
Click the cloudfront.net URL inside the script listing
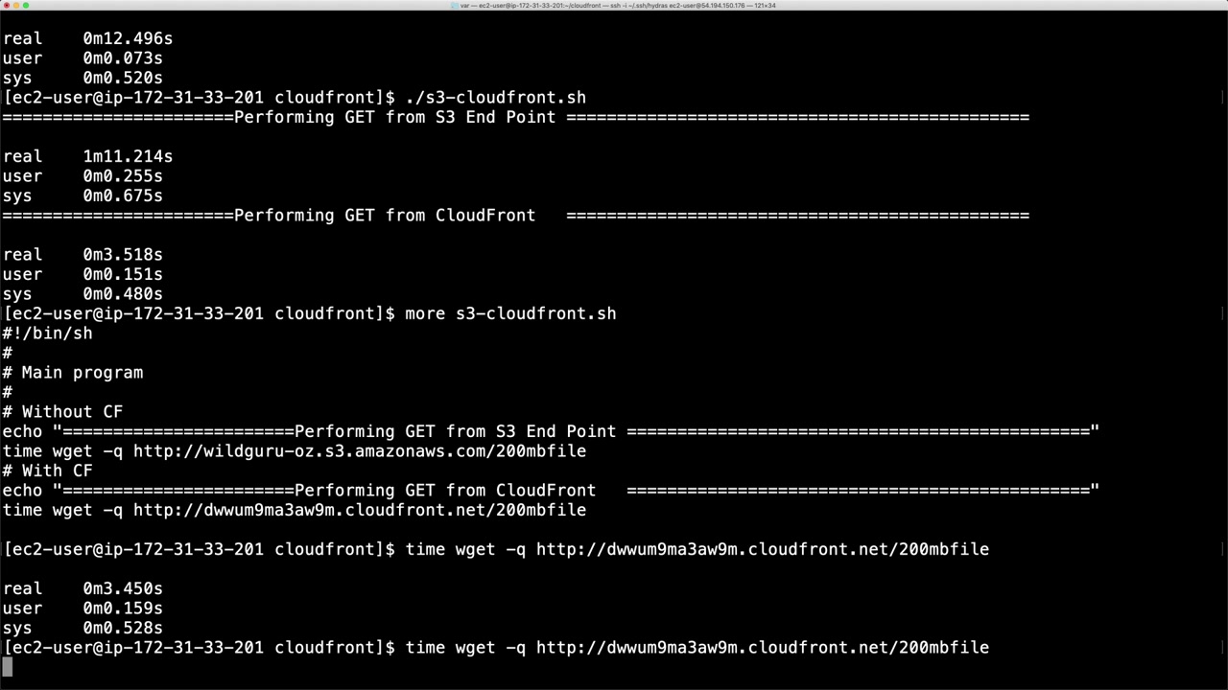pyautogui.click(x=359, y=510)
